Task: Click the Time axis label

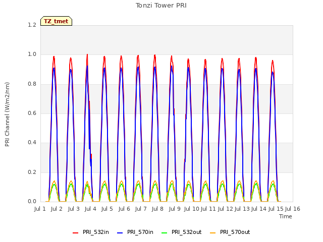Action: click(x=286, y=216)
